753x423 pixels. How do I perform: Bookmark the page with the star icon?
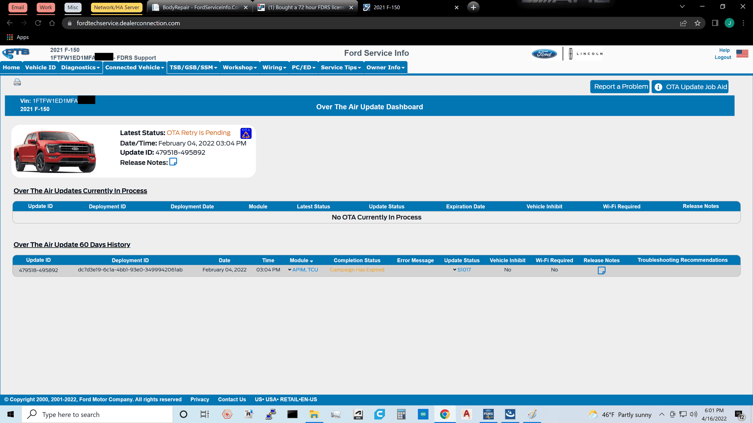[697, 23]
